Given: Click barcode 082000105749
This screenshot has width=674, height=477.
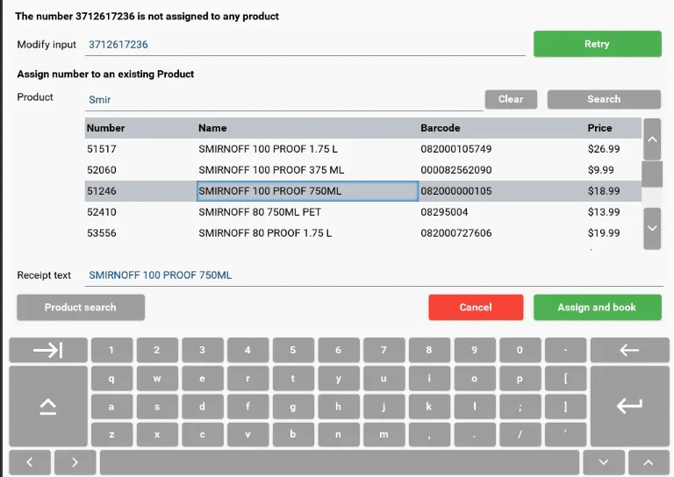Looking at the screenshot, I should point(456,149).
